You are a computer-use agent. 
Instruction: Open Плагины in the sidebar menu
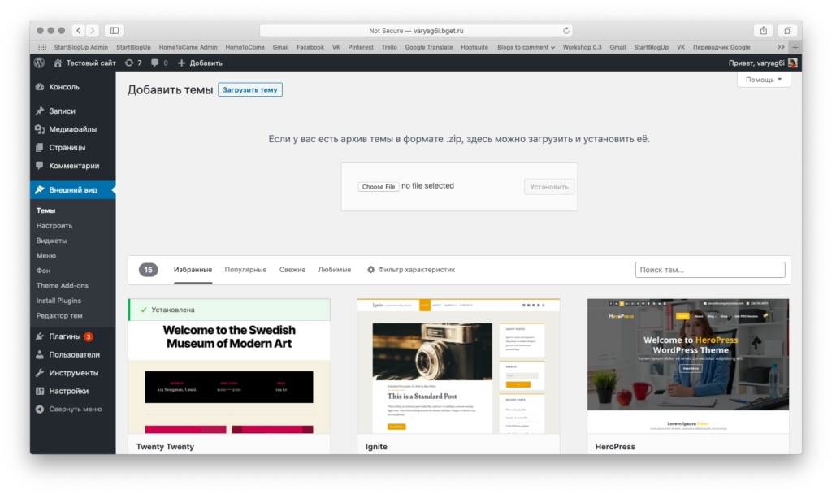65,336
